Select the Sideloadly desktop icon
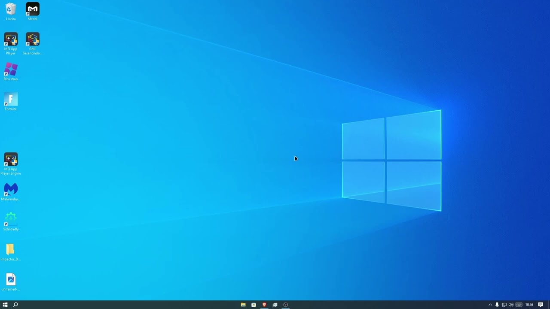The height and width of the screenshot is (309, 550). tap(11, 222)
